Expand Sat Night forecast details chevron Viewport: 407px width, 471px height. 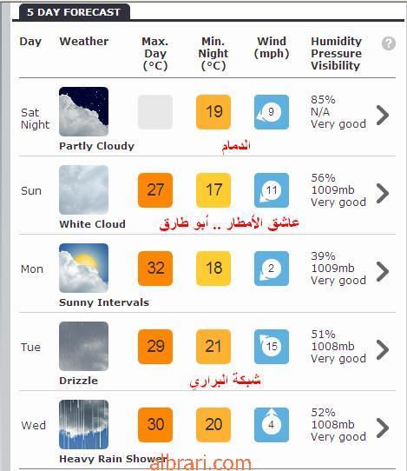pyautogui.click(x=383, y=115)
